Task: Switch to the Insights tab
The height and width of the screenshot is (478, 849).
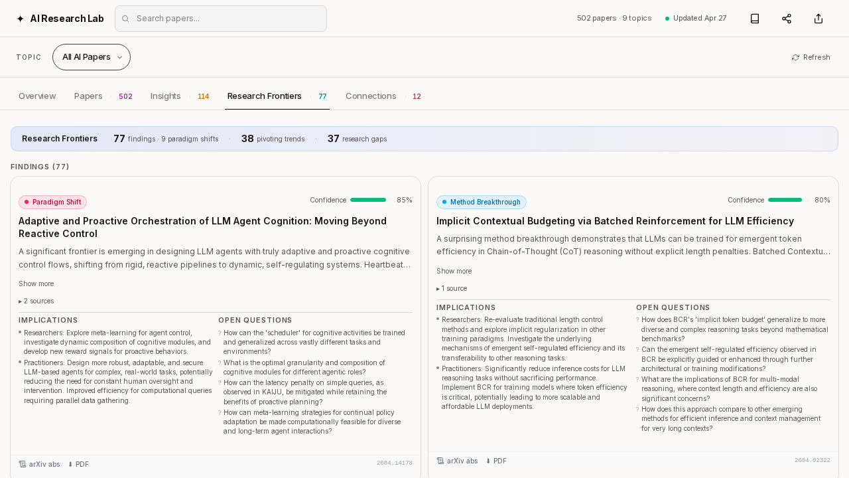Action: tap(166, 96)
